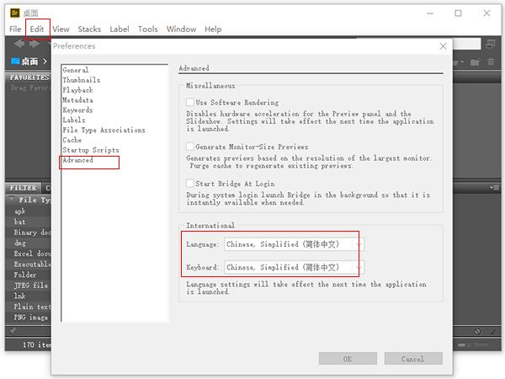Viewport: 505px width, 379px height.
Task: Click the blue desktop folder icon in path bar
Action: pyautogui.click(x=15, y=61)
